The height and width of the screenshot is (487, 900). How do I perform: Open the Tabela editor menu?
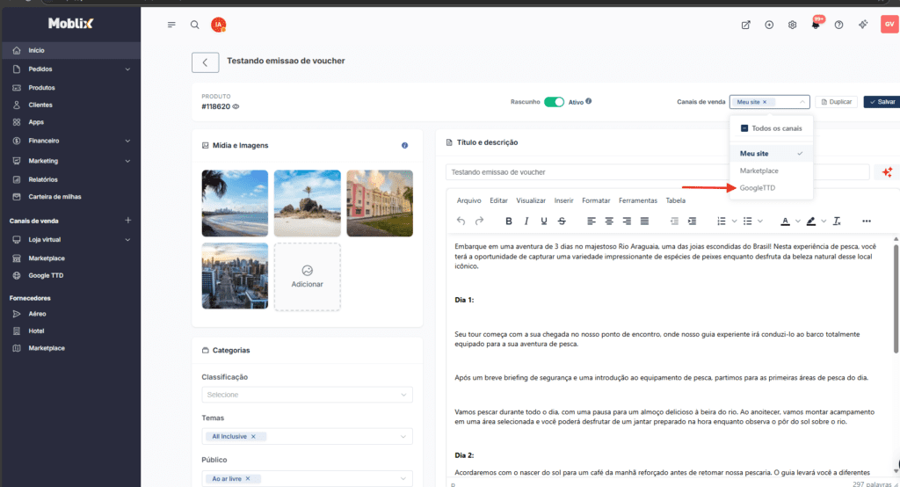pyautogui.click(x=676, y=200)
